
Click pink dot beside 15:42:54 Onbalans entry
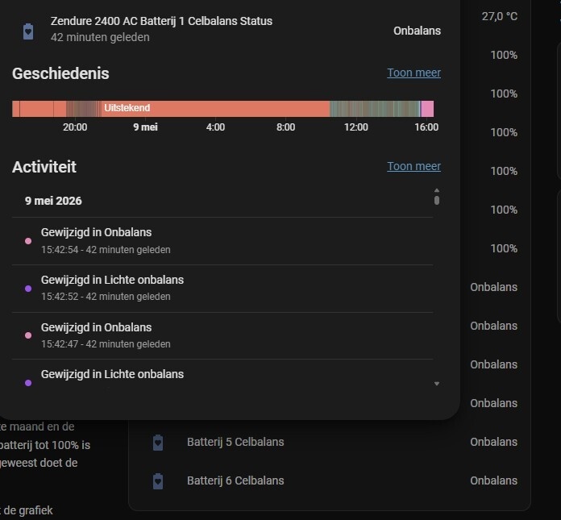28,241
